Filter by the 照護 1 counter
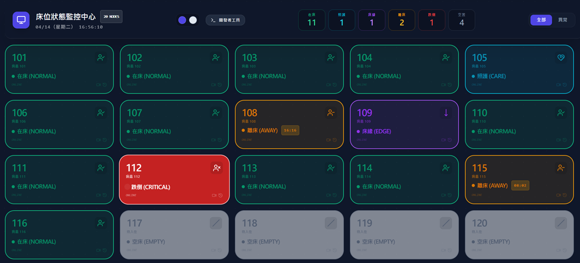This screenshot has width=580, height=263. tap(342, 20)
